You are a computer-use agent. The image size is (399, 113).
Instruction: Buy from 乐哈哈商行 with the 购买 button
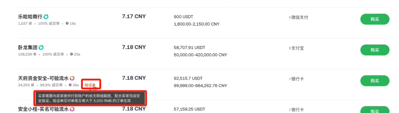click(374, 19)
